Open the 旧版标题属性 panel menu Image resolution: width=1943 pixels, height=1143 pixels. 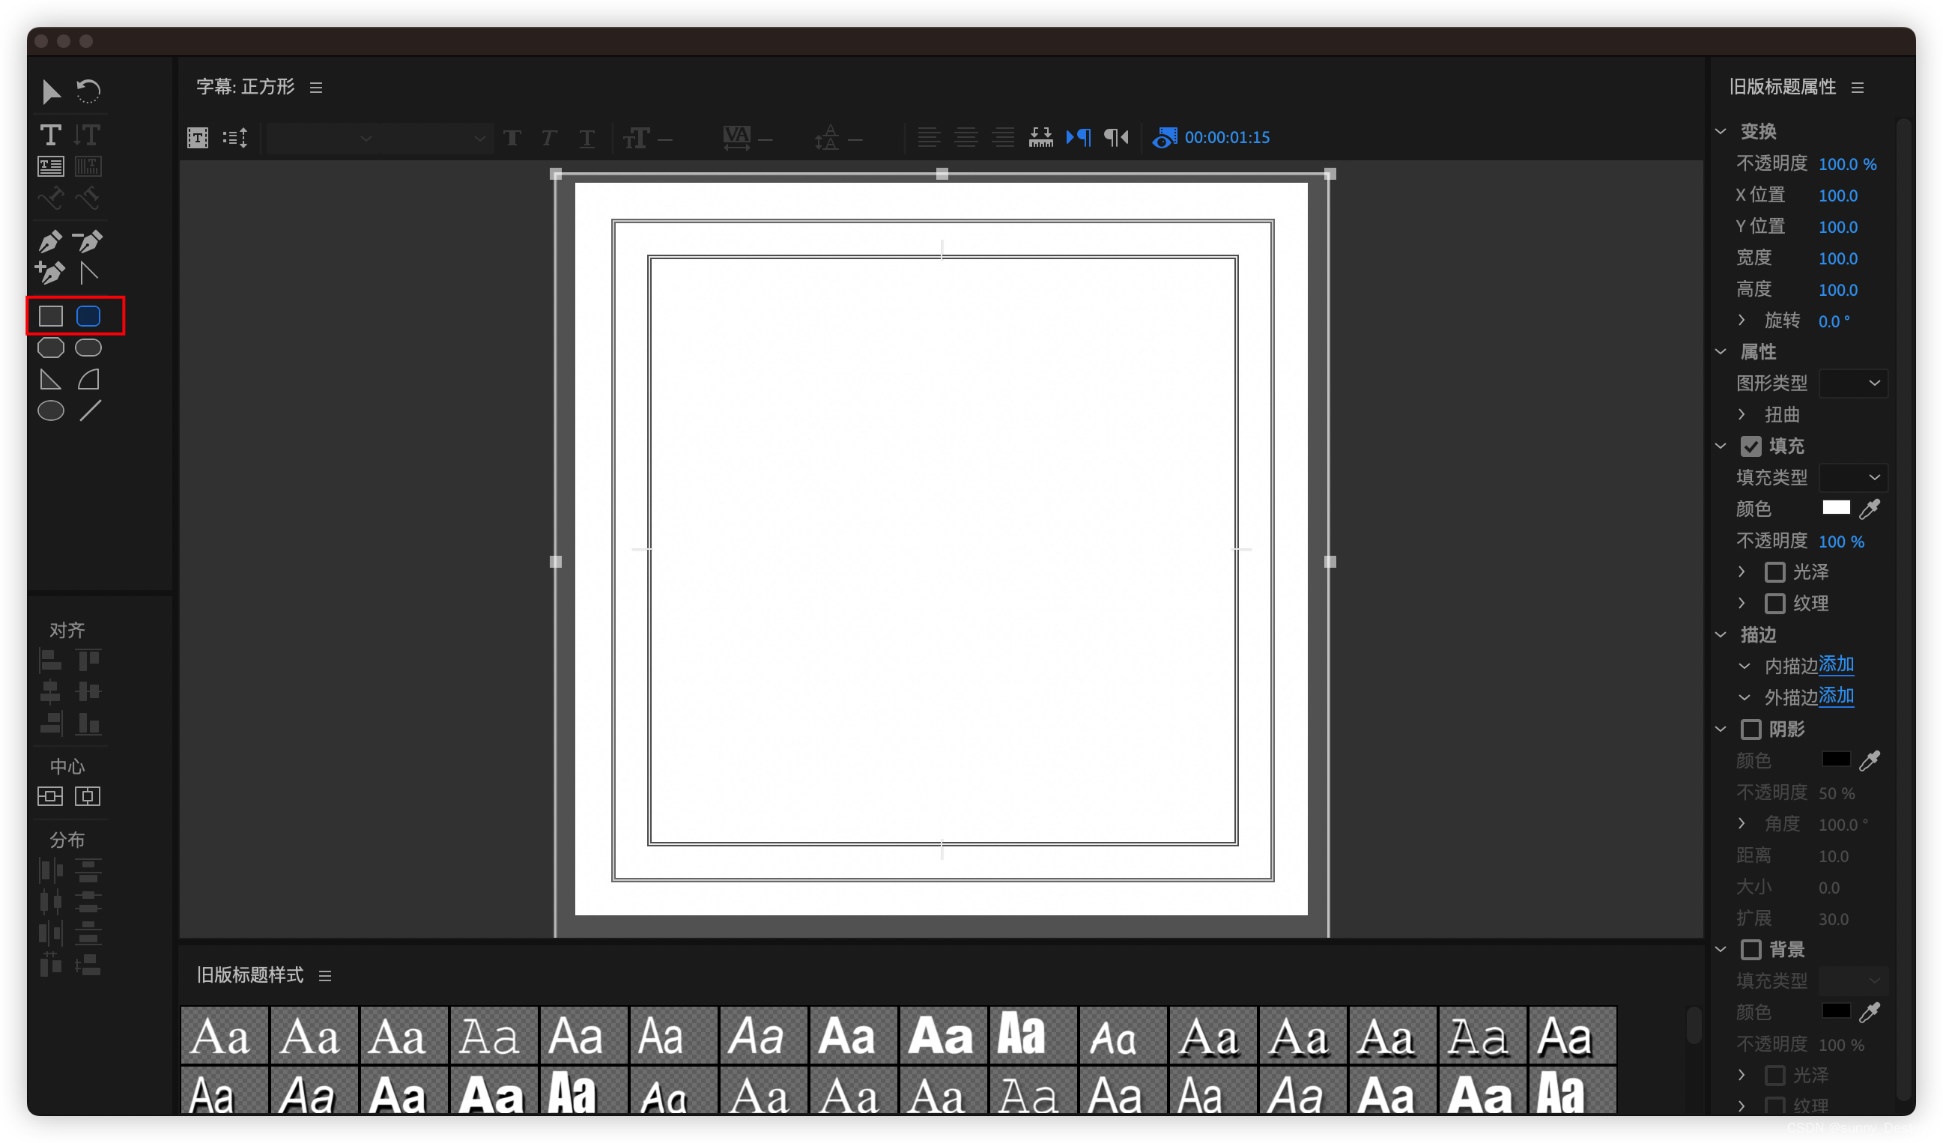[1858, 88]
